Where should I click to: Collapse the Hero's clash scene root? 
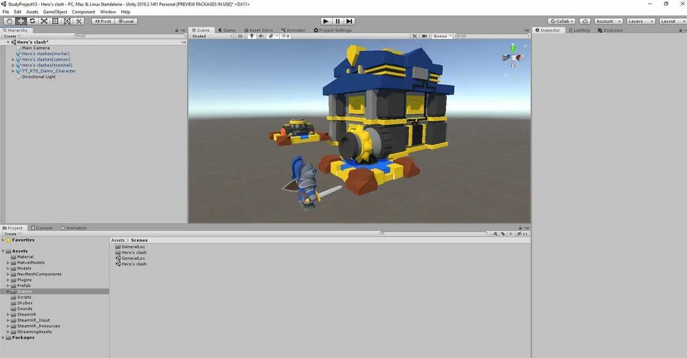[x=8, y=42]
